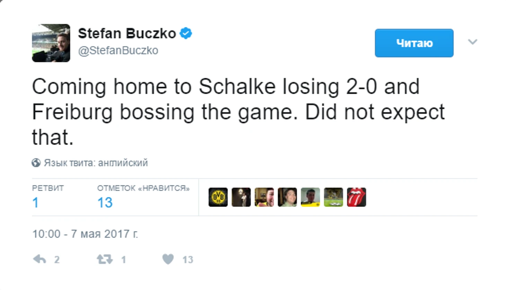Image resolution: width=506 pixels, height=290 pixels.
Task: Click the Язык твита: английский label
Action: coord(96,163)
